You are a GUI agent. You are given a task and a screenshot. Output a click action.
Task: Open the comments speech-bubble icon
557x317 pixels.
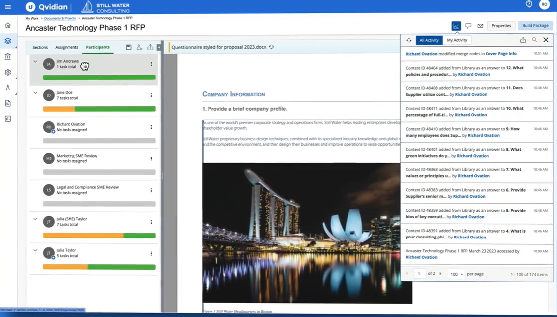tap(468, 25)
